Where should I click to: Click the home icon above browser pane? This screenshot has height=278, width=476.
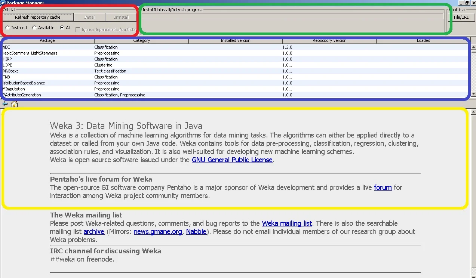click(14, 104)
